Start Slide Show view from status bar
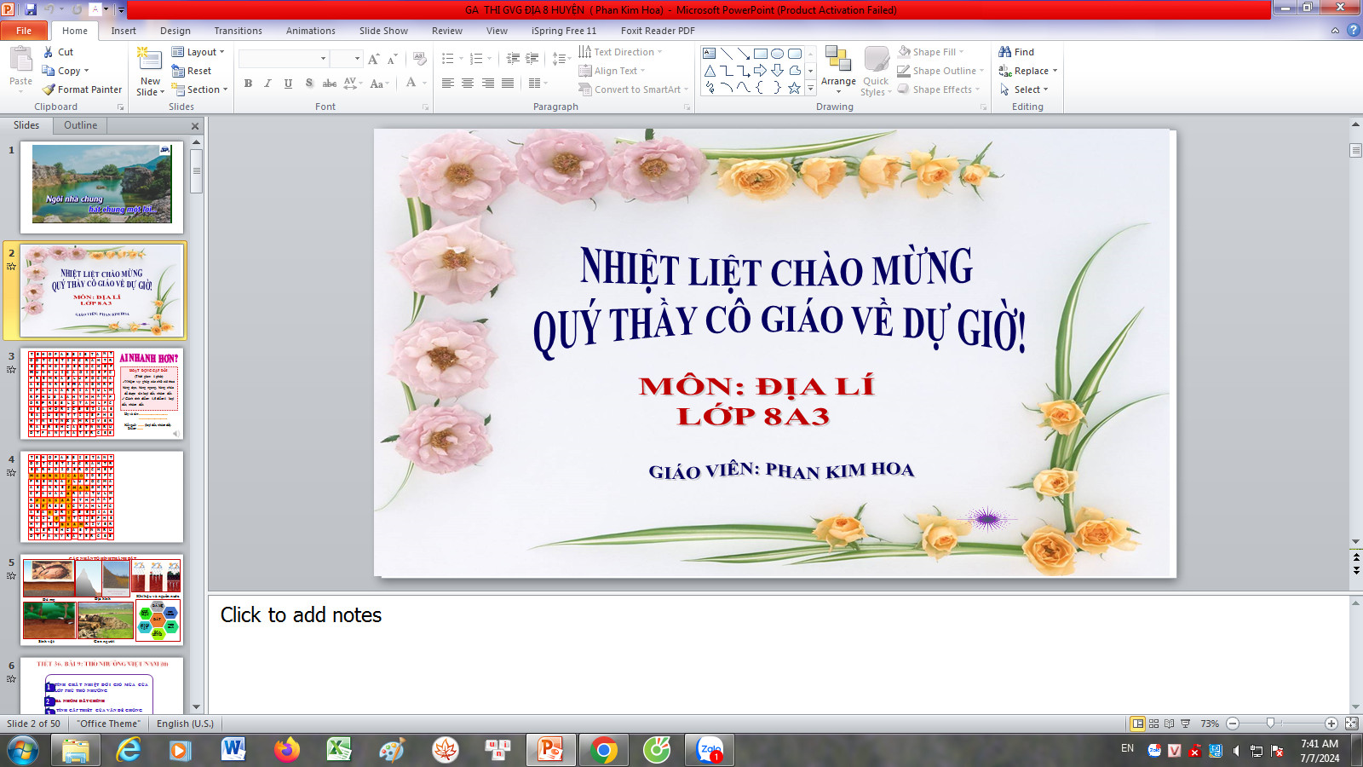This screenshot has height=767, width=1363. pos(1185,724)
